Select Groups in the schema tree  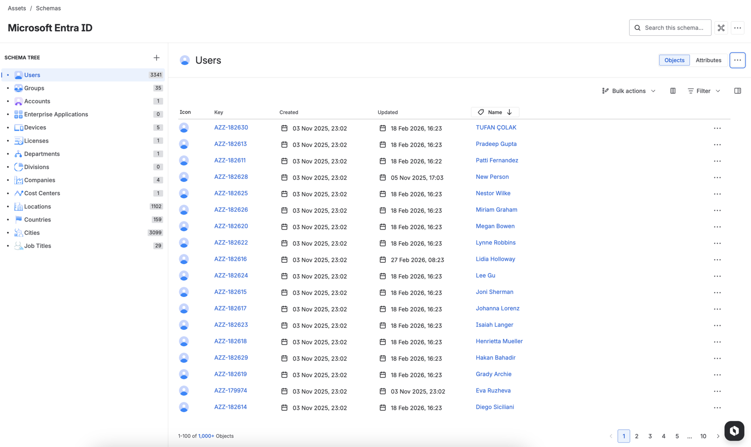(x=34, y=88)
